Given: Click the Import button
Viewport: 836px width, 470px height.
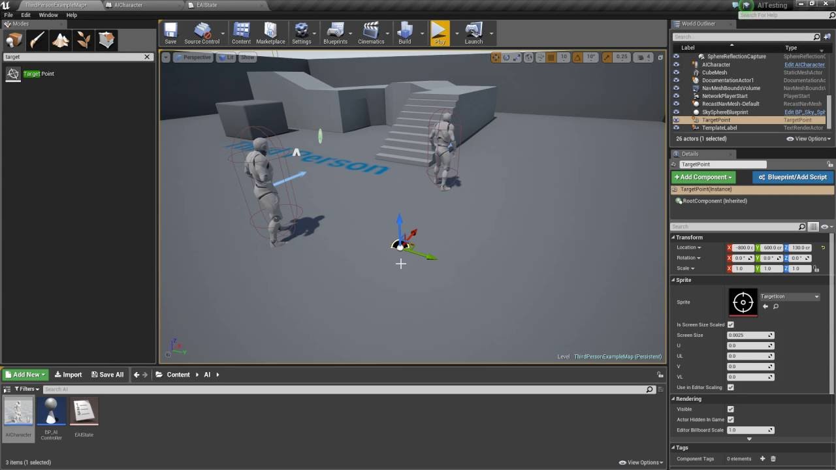Looking at the screenshot, I should (68, 375).
